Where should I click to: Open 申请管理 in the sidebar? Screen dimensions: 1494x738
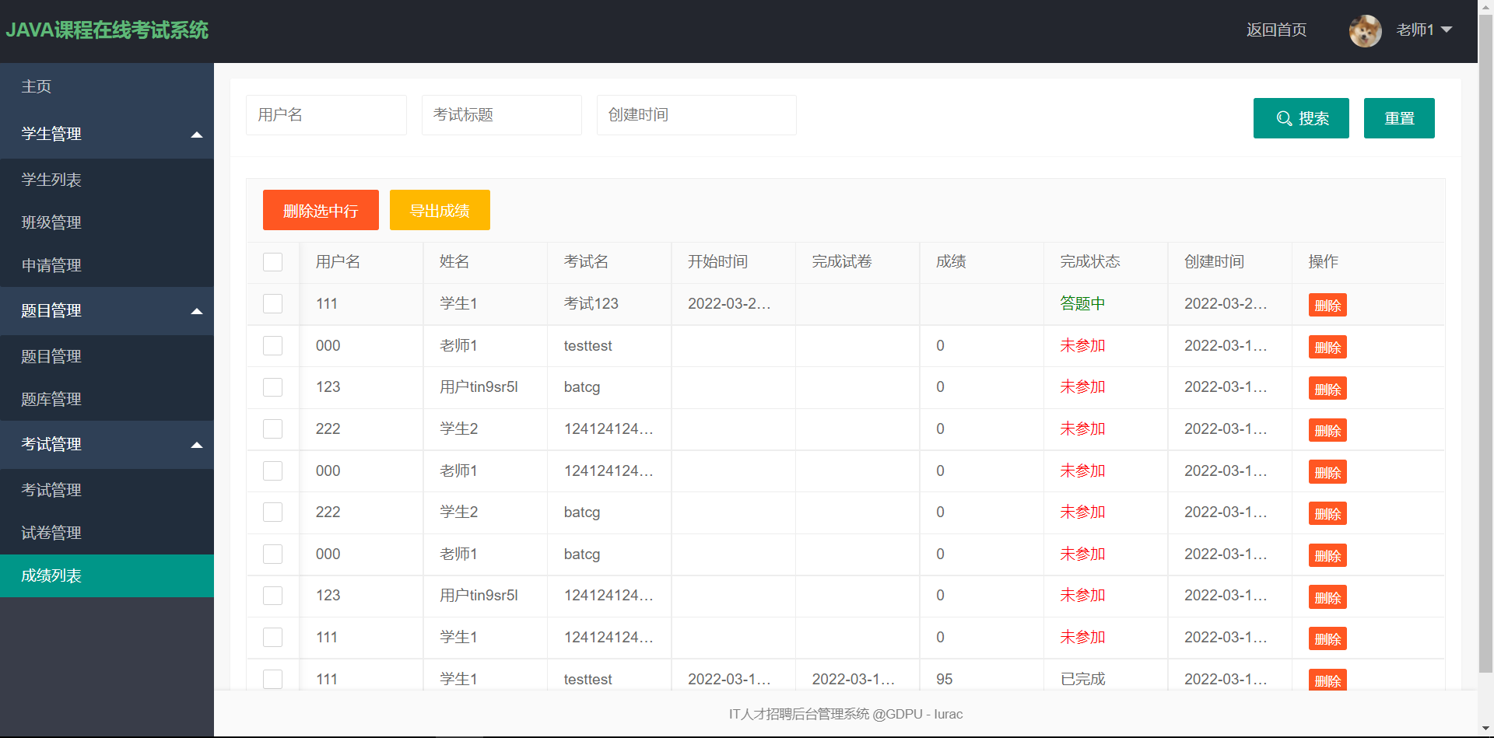point(107,265)
